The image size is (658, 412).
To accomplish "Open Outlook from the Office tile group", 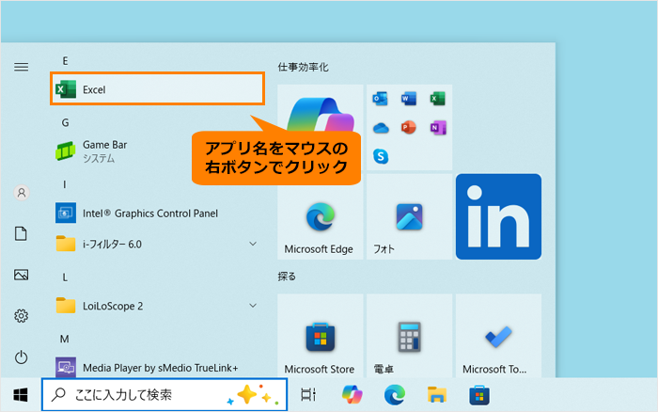I will [x=380, y=99].
